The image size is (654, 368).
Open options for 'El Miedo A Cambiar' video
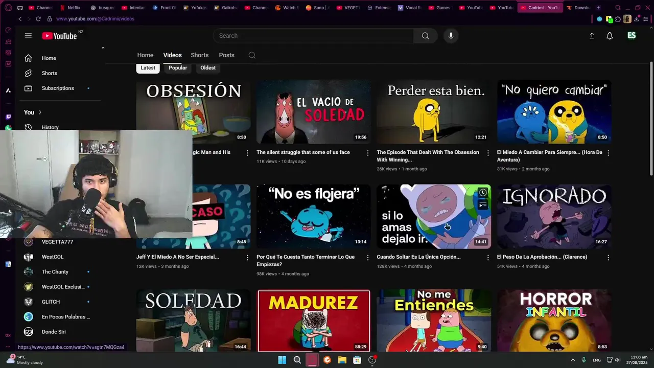tap(608, 153)
